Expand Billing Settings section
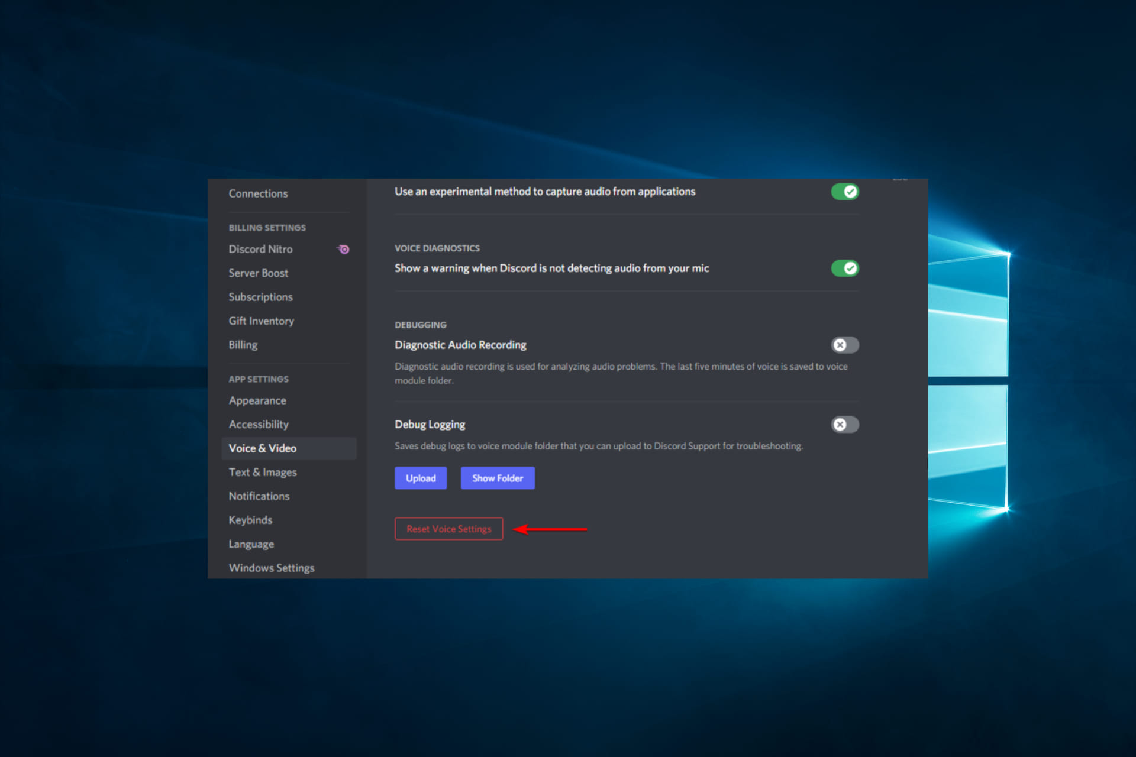Image resolution: width=1136 pixels, height=757 pixels. click(x=266, y=227)
